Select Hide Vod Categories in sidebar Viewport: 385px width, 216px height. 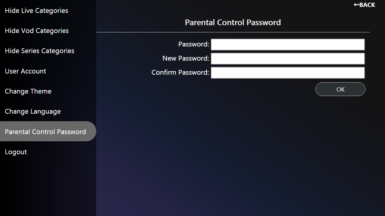coord(37,31)
